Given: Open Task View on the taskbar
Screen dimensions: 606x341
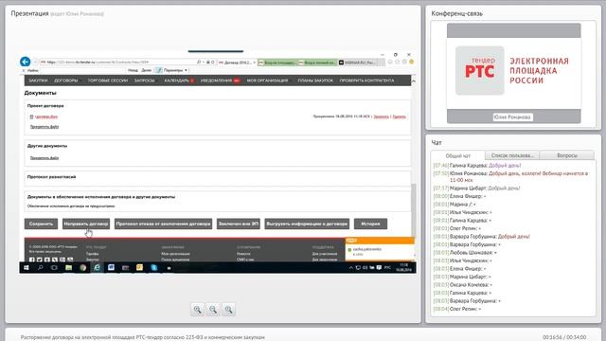Looking at the screenshot, I should click(x=54, y=267).
